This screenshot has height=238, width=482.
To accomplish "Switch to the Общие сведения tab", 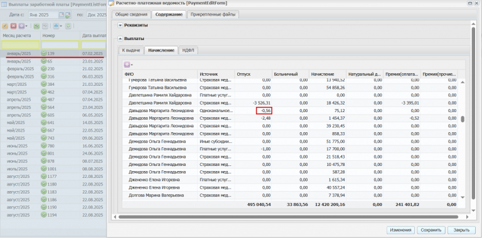I will 131,14.
